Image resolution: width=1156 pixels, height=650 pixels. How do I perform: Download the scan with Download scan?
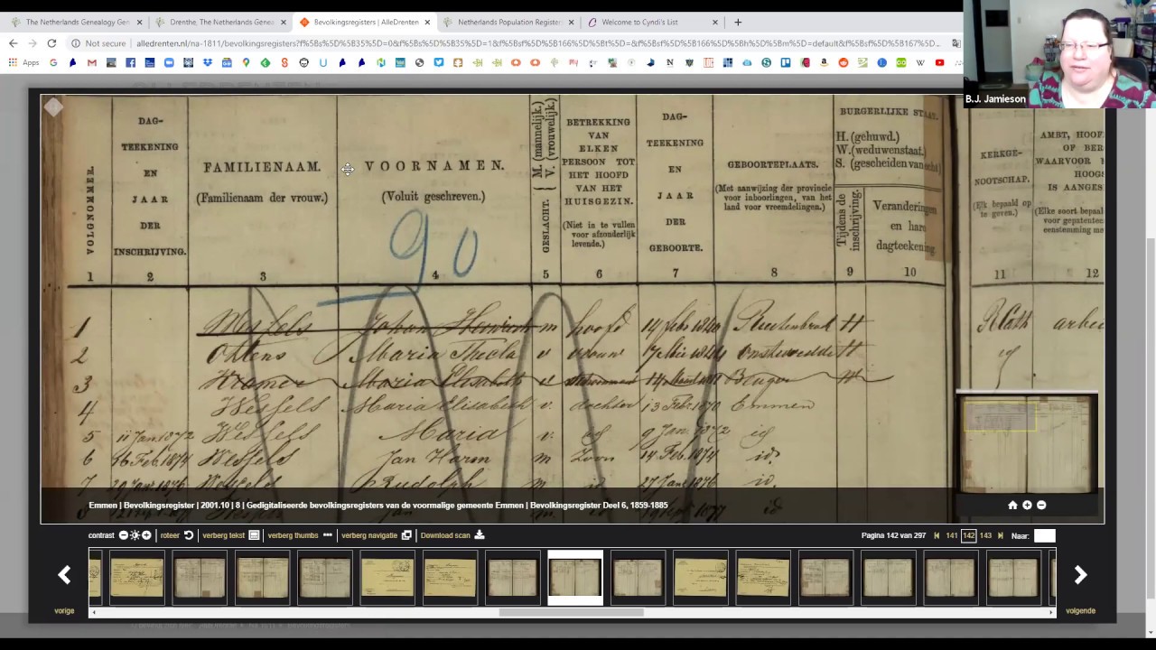[445, 535]
